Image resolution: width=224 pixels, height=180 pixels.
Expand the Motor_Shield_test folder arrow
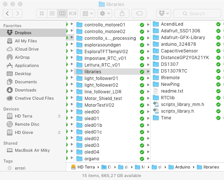[x=148, y=99]
